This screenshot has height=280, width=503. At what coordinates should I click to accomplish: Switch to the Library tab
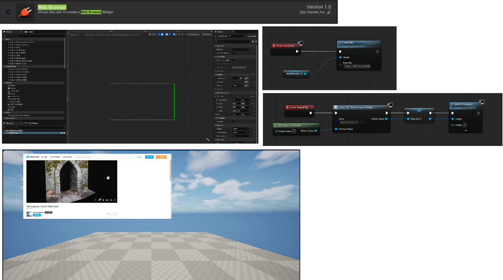(29, 32)
